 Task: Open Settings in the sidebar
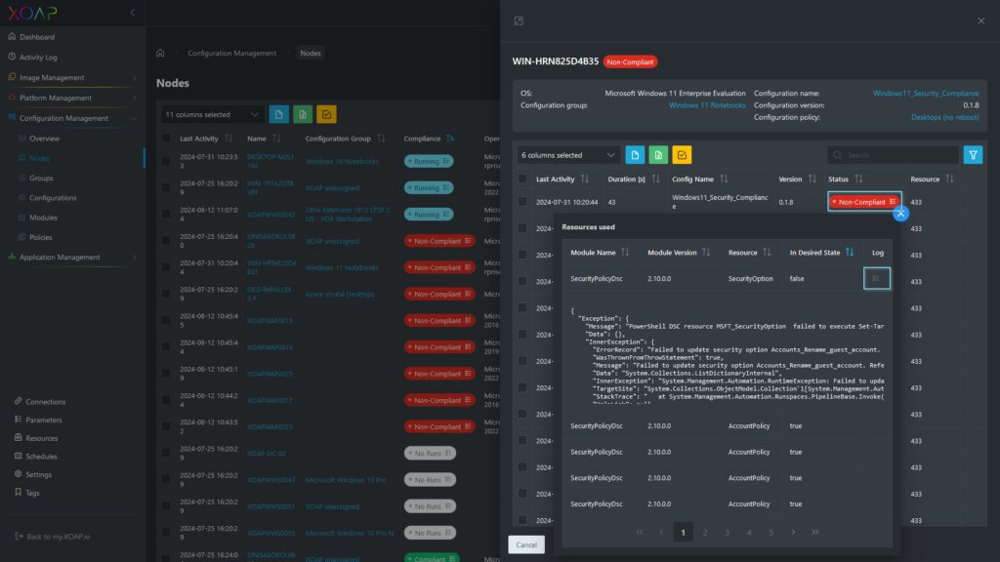coord(38,475)
